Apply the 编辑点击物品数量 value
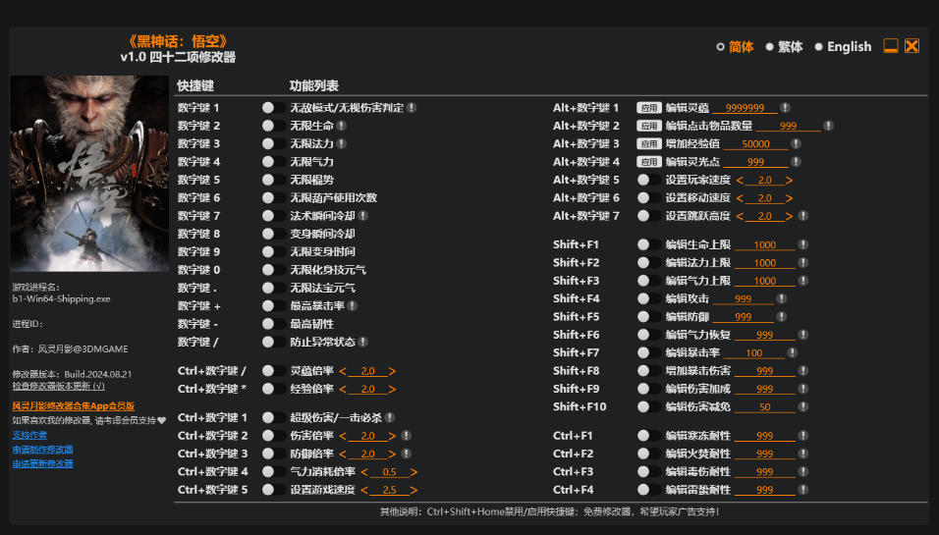The image size is (939, 535). point(648,126)
